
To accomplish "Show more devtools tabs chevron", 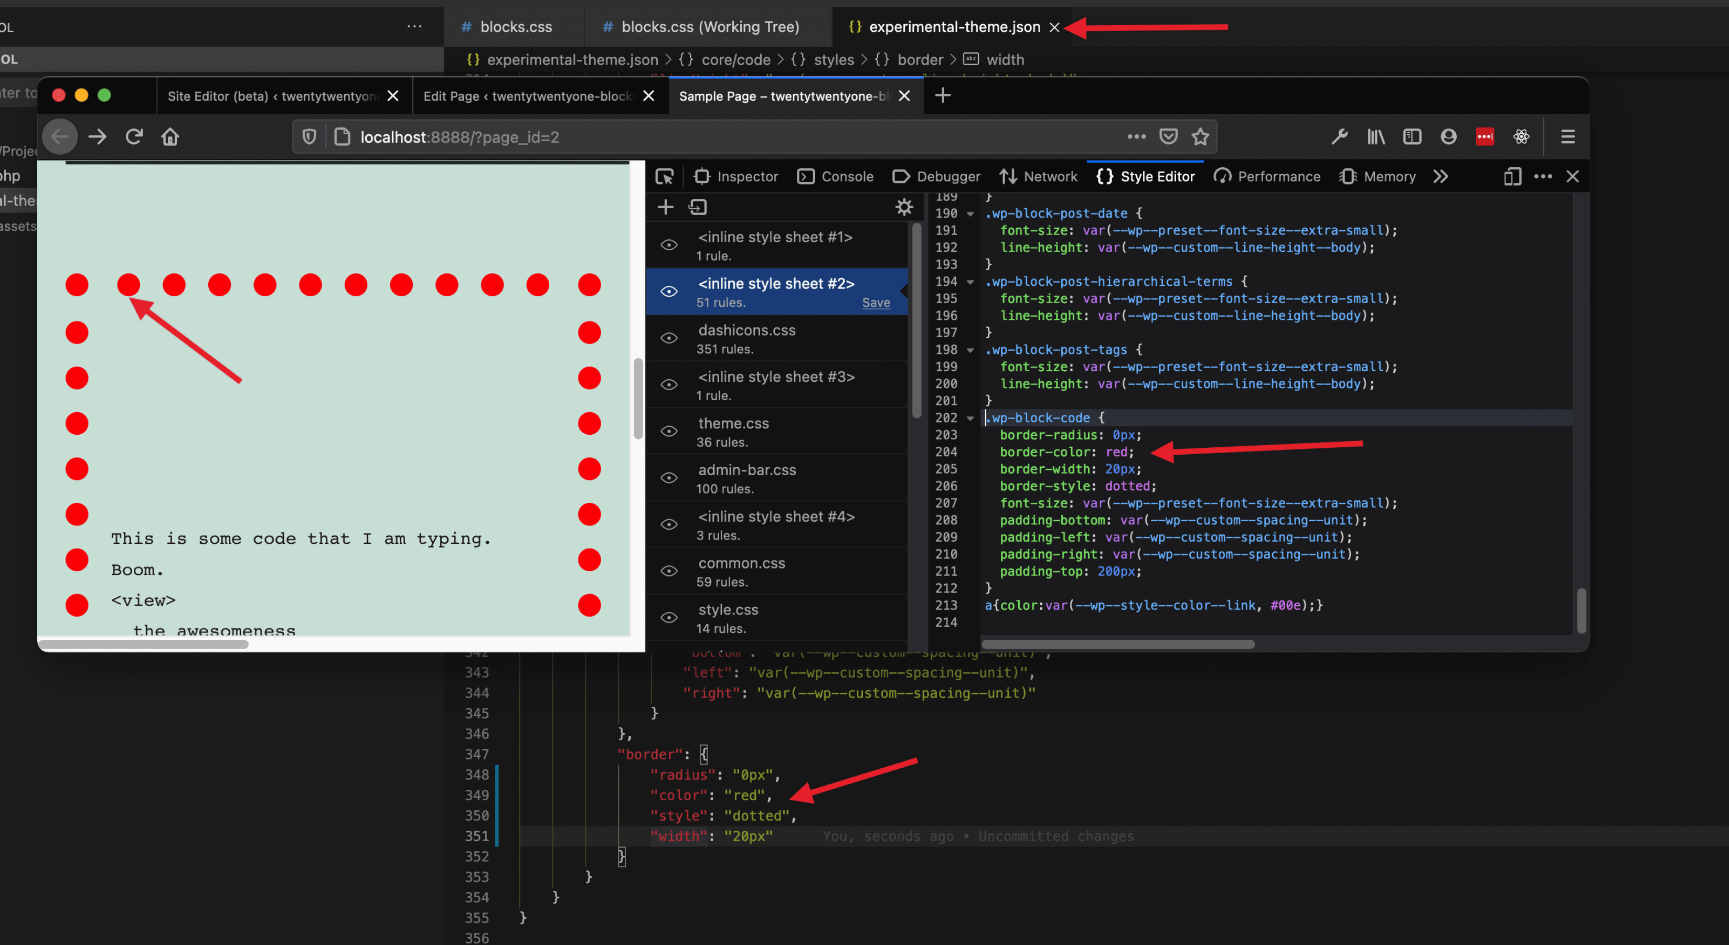I will [1440, 177].
